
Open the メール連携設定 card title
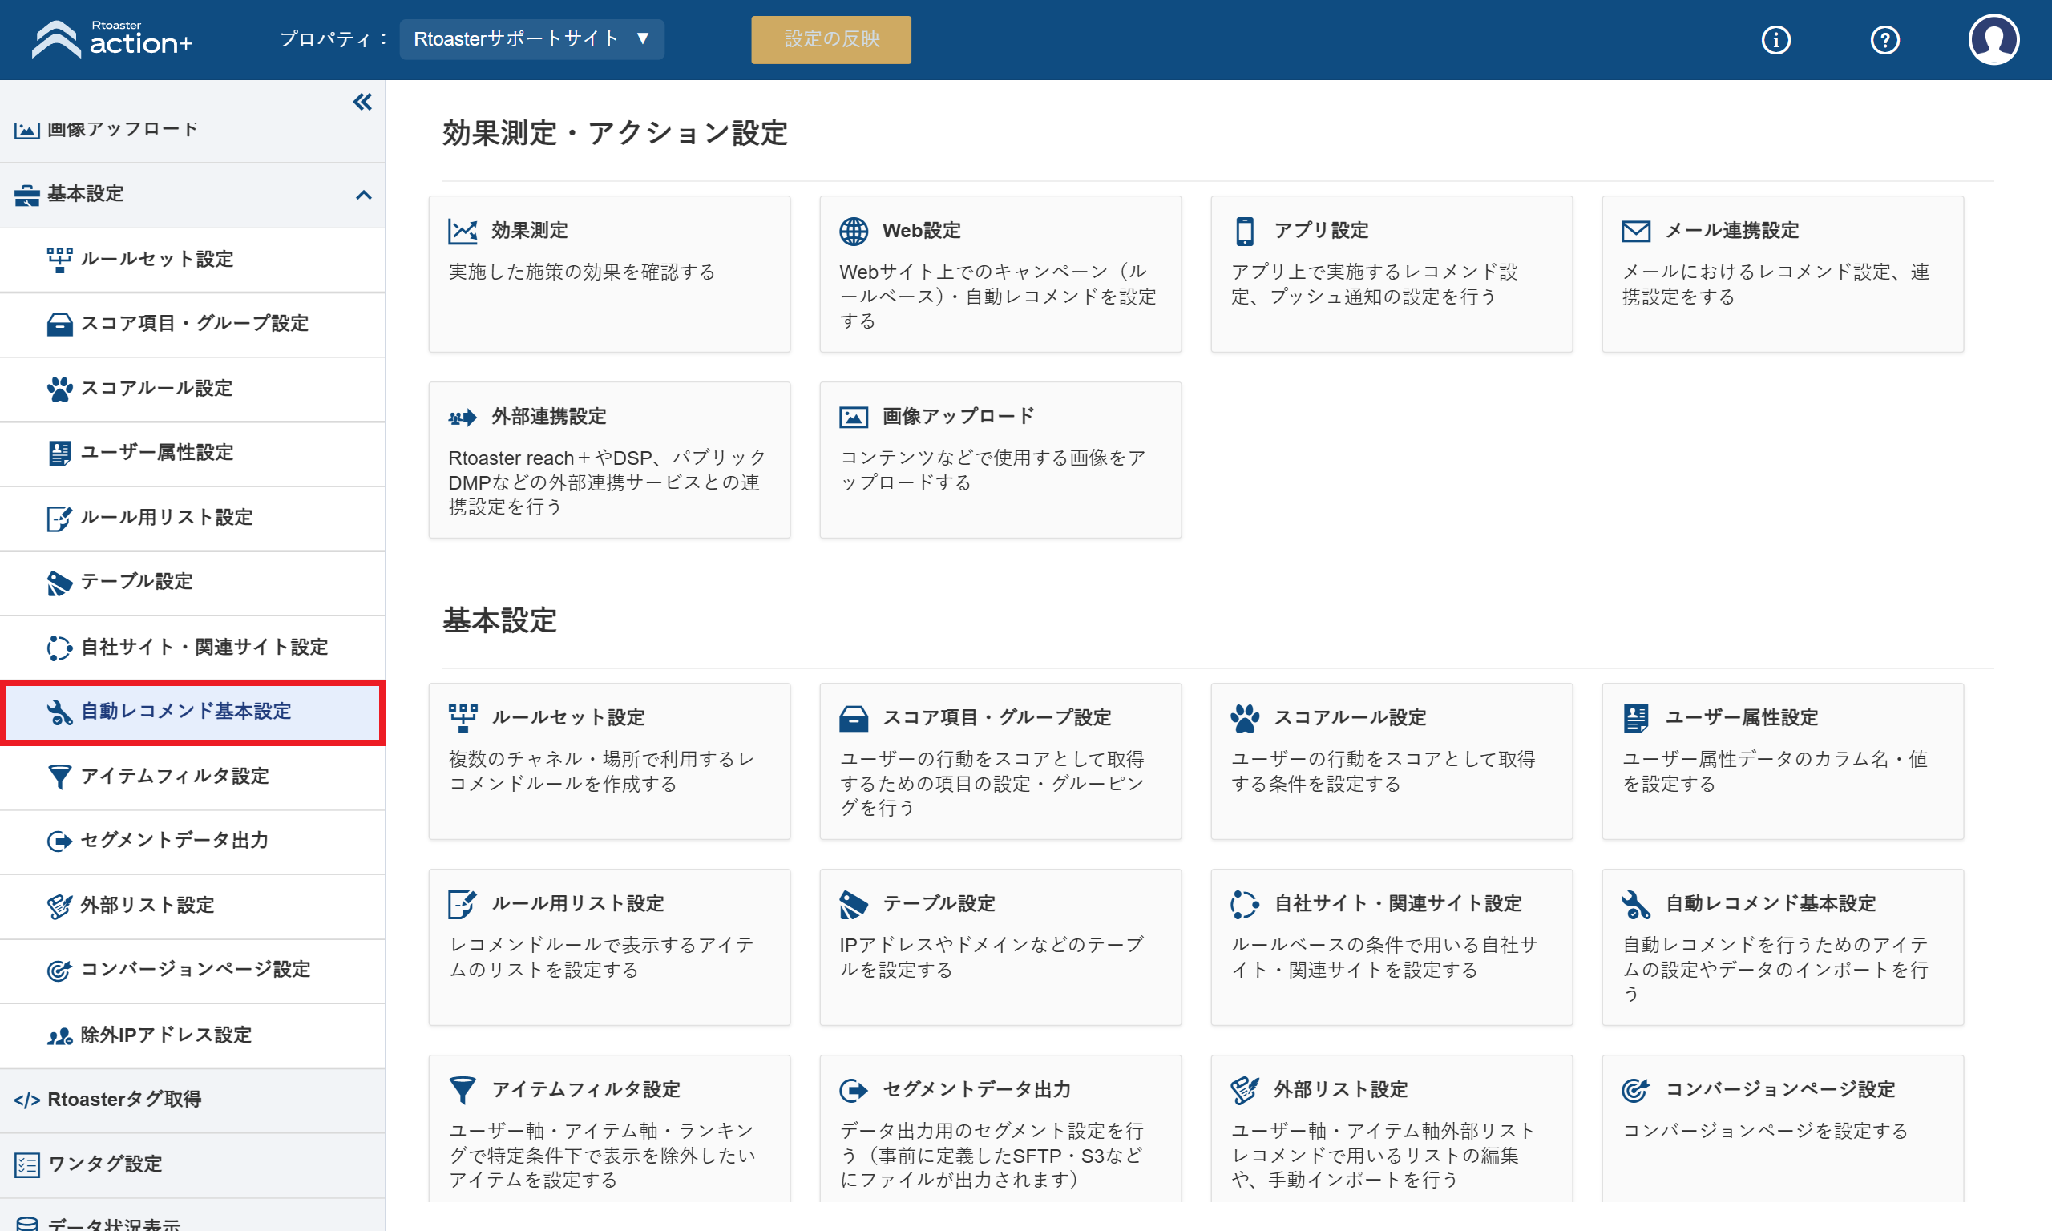[x=1731, y=231]
